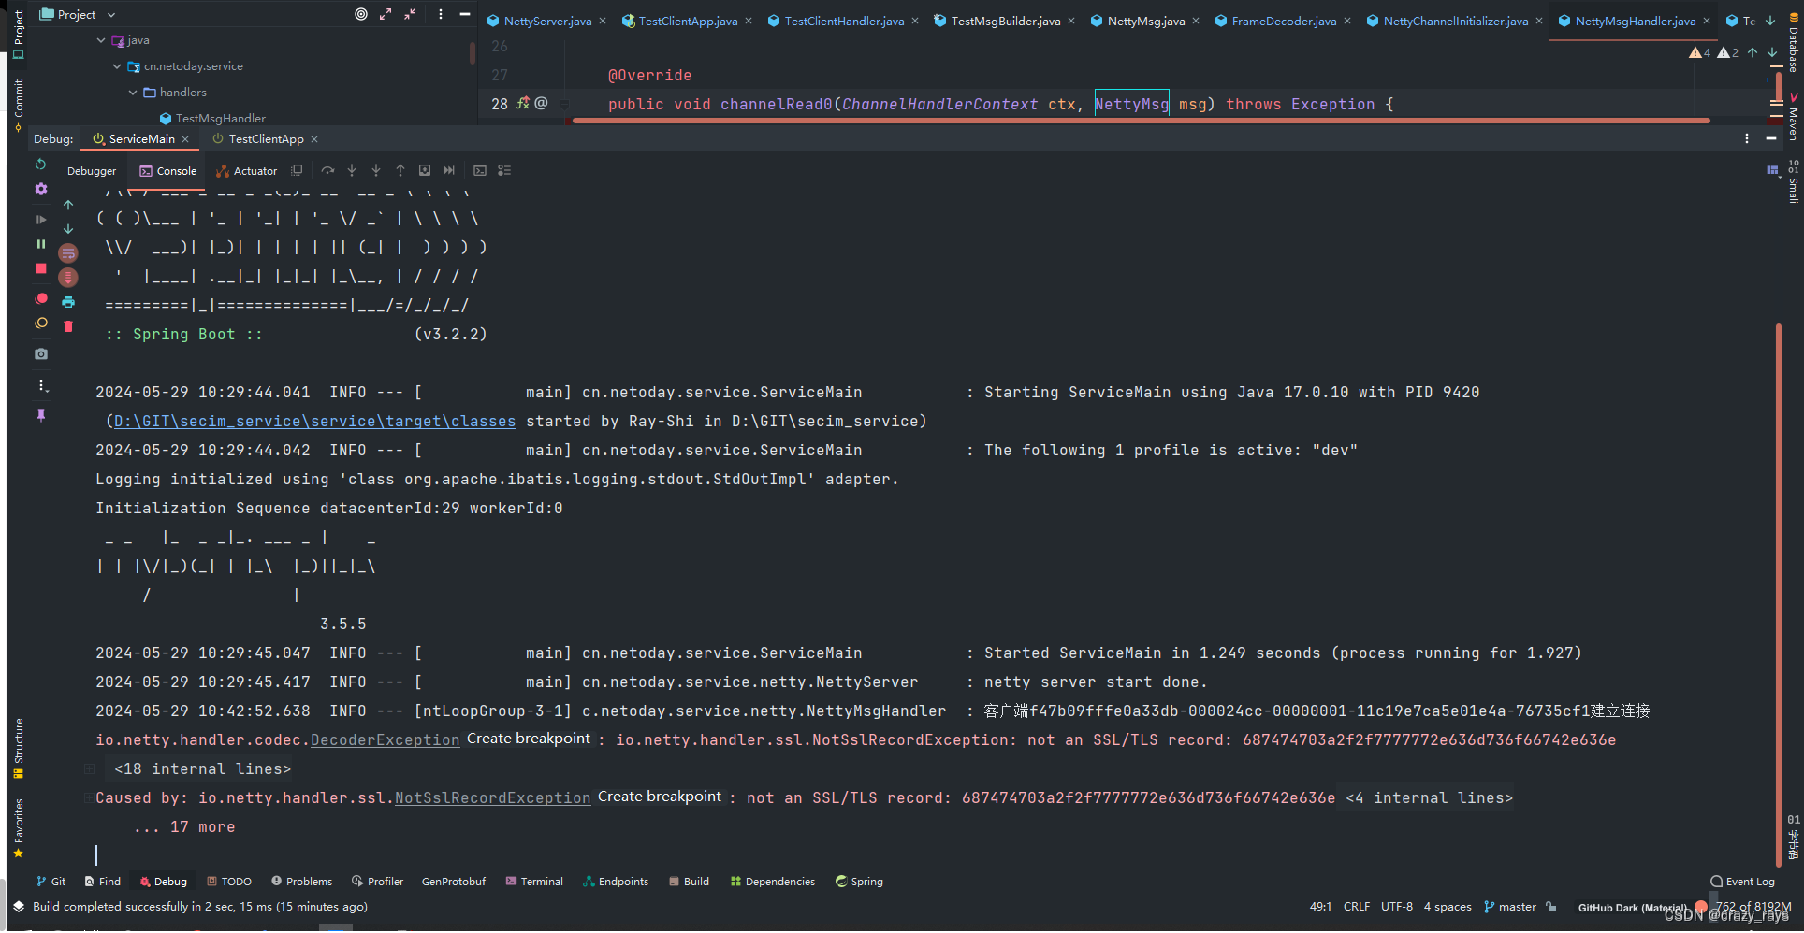
Task: Show hidden editor tabs dropdown arrow
Action: coord(1771,21)
